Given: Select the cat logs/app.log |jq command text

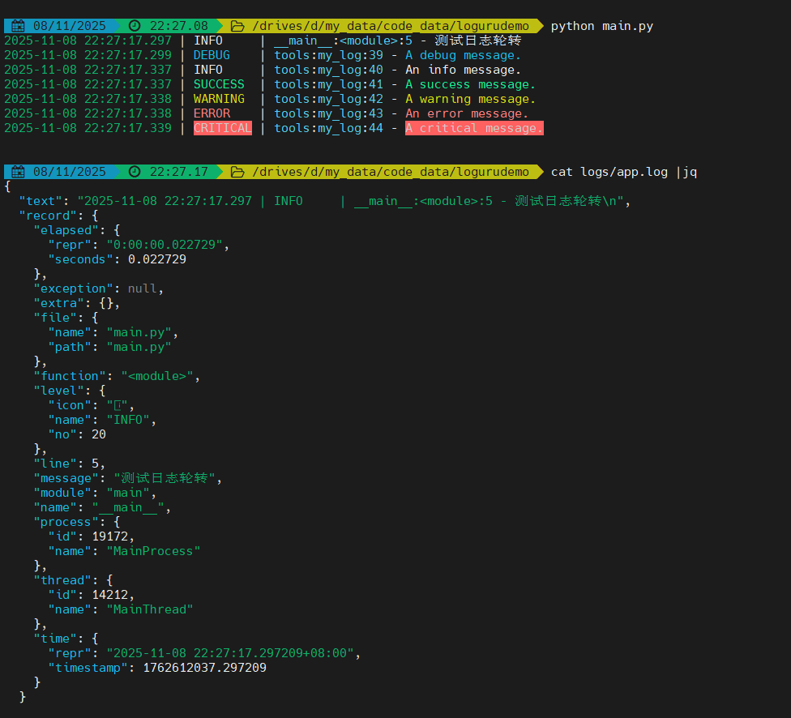Looking at the screenshot, I should 624,171.
